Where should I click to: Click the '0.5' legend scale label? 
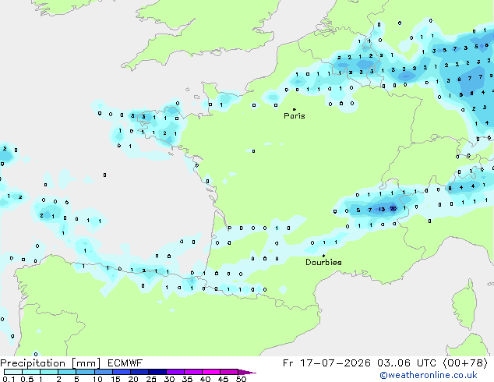(27, 379)
